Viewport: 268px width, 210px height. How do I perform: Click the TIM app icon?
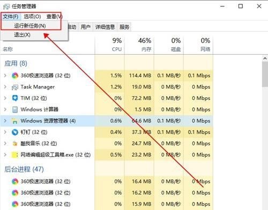click(x=15, y=98)
